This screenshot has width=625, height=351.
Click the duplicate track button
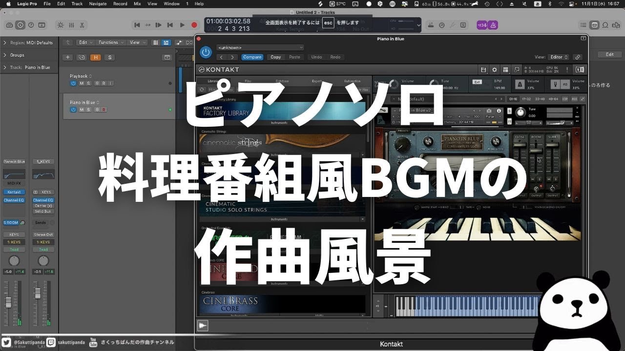click(x=81, y=57)
